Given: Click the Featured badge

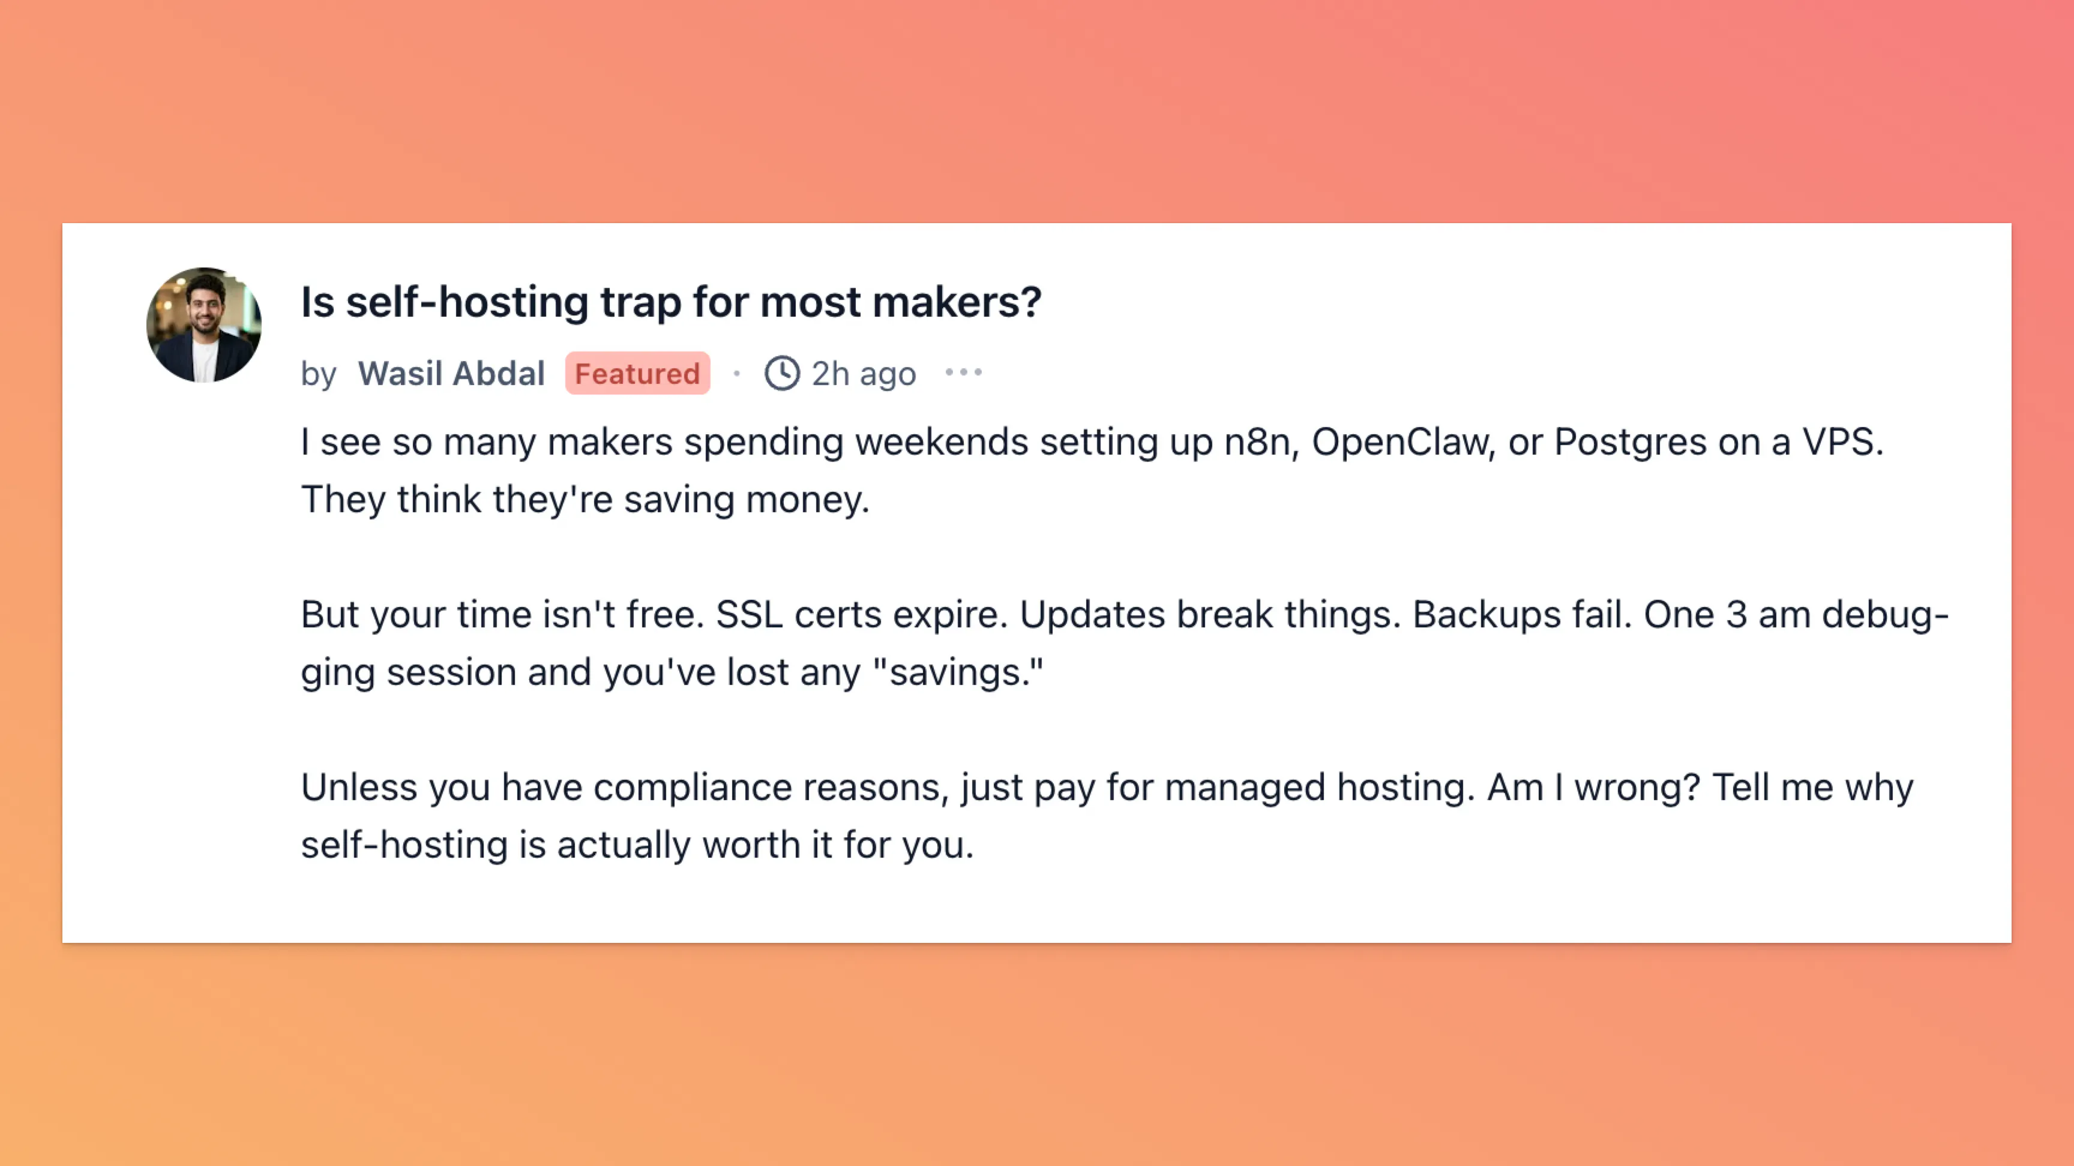Looking at the screenshot, I should (x=637, y=374).
